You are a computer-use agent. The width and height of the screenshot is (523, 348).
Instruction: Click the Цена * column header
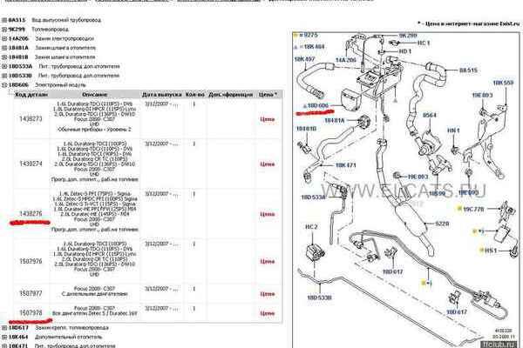point(268,95)
